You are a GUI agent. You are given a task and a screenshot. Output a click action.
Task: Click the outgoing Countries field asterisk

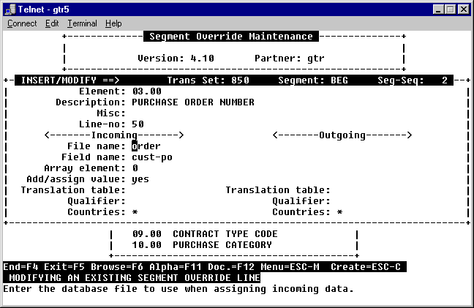(x=339, y=212)
